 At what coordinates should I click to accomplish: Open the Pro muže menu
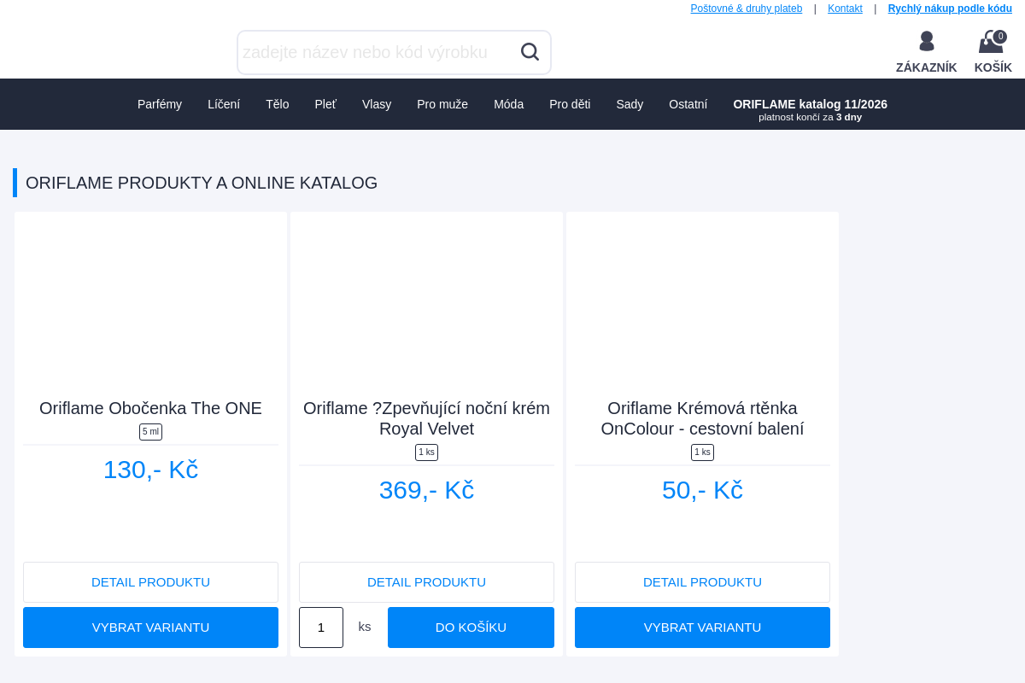click(x=442, y=104)
